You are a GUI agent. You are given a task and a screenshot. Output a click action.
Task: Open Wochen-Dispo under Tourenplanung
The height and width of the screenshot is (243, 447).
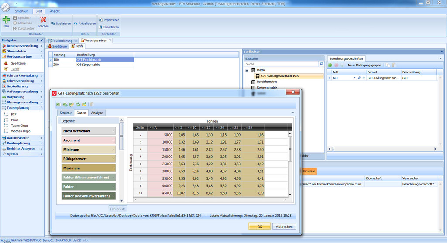pyautogui.click(x=21, y=131)
